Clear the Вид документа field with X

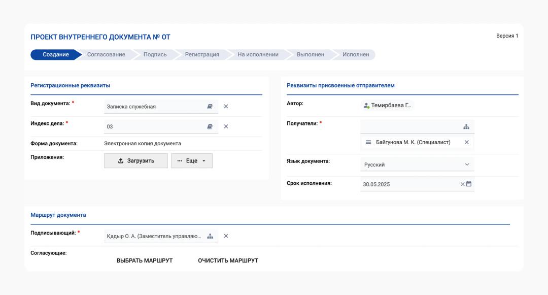coord(226,107)
